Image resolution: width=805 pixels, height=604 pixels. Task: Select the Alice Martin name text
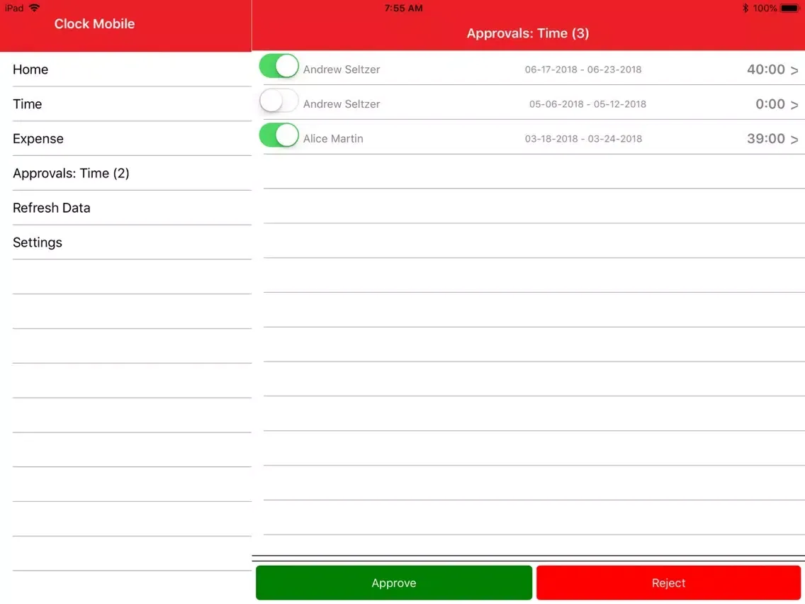[332, 139]
